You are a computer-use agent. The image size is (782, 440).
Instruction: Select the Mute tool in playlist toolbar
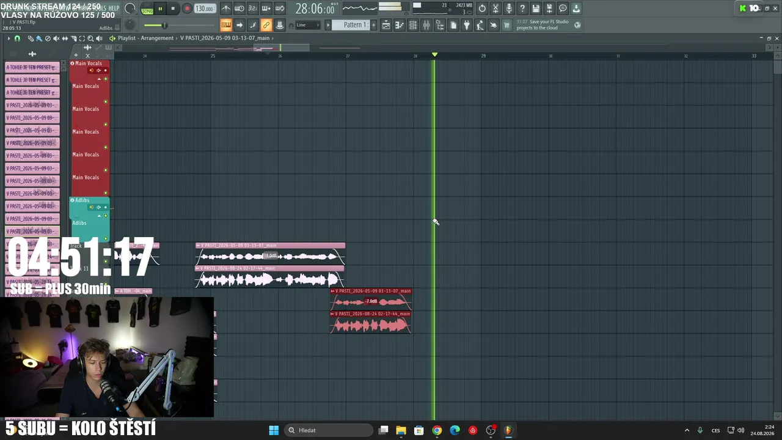(56, 38)
